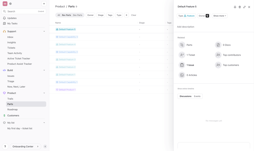Open the Stage filter dropdown

click(101, 15)
